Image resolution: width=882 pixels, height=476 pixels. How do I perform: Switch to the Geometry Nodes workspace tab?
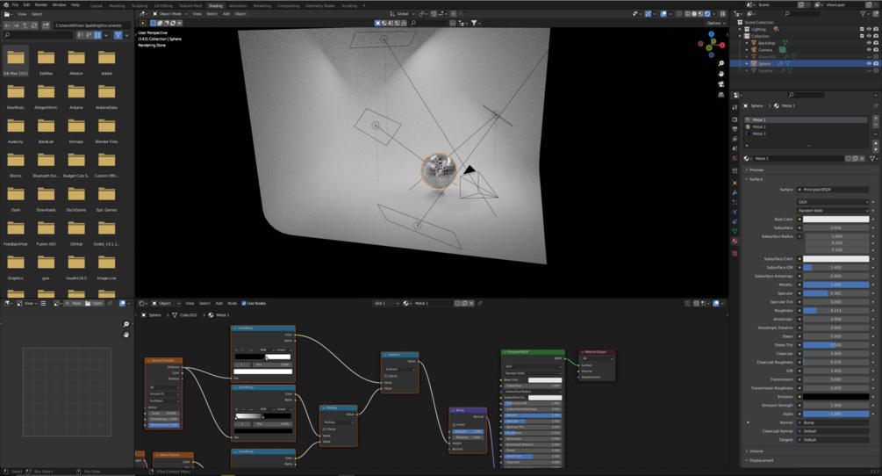point(320,5)
